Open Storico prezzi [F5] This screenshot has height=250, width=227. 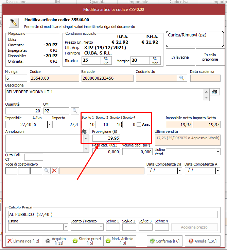pos(87,241)
